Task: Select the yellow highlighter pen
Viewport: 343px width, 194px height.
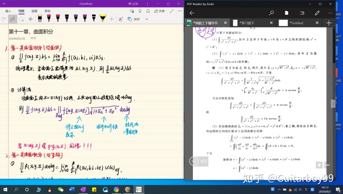Action: 102,18
